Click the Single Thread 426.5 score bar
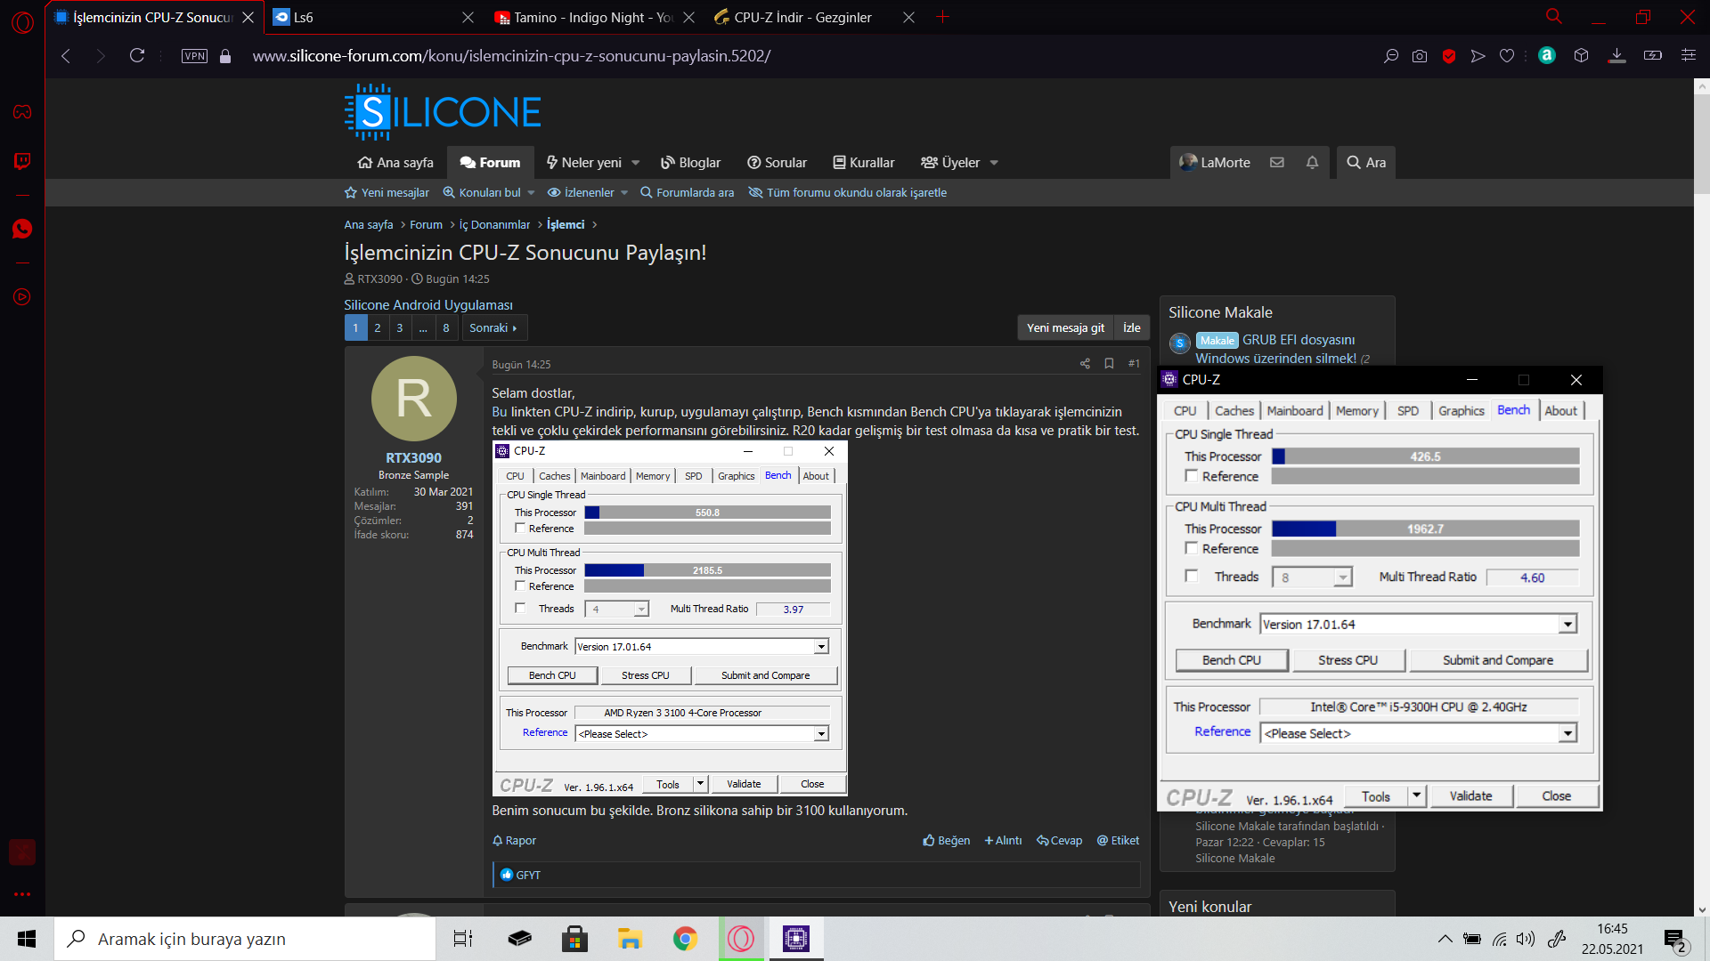The image size is (1710, 961). pyautogui.click(x=1425, y=456)
